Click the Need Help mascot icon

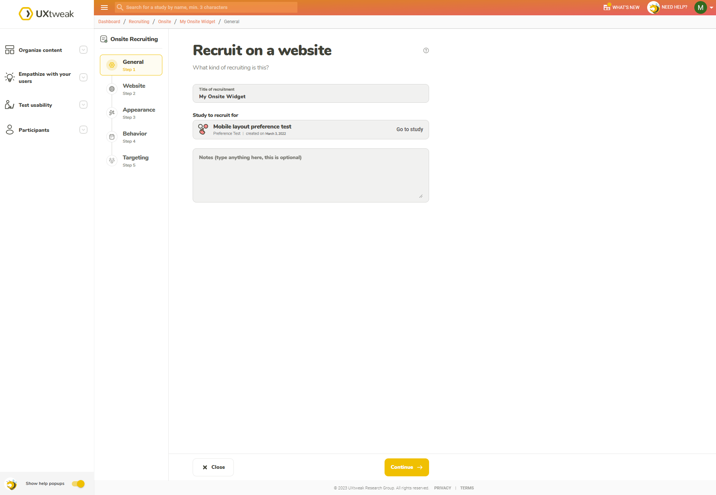tap(654, 7)
